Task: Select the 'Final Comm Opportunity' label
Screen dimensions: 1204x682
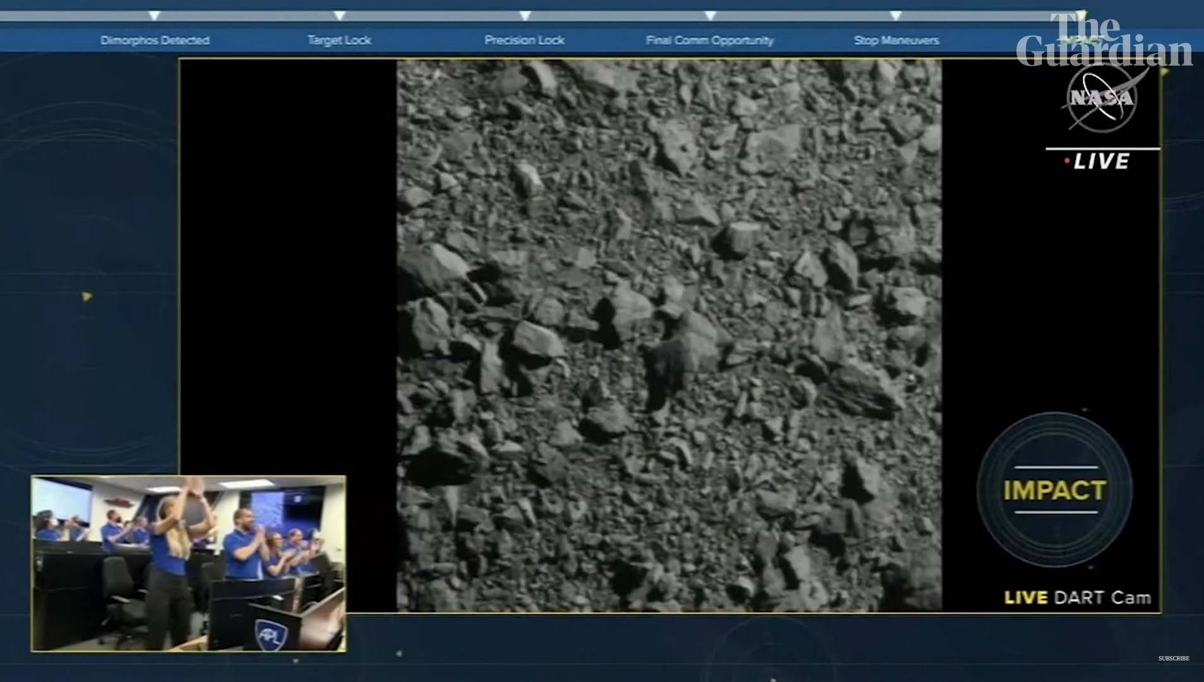Action: pyautogui.click(x=710, y=40)
